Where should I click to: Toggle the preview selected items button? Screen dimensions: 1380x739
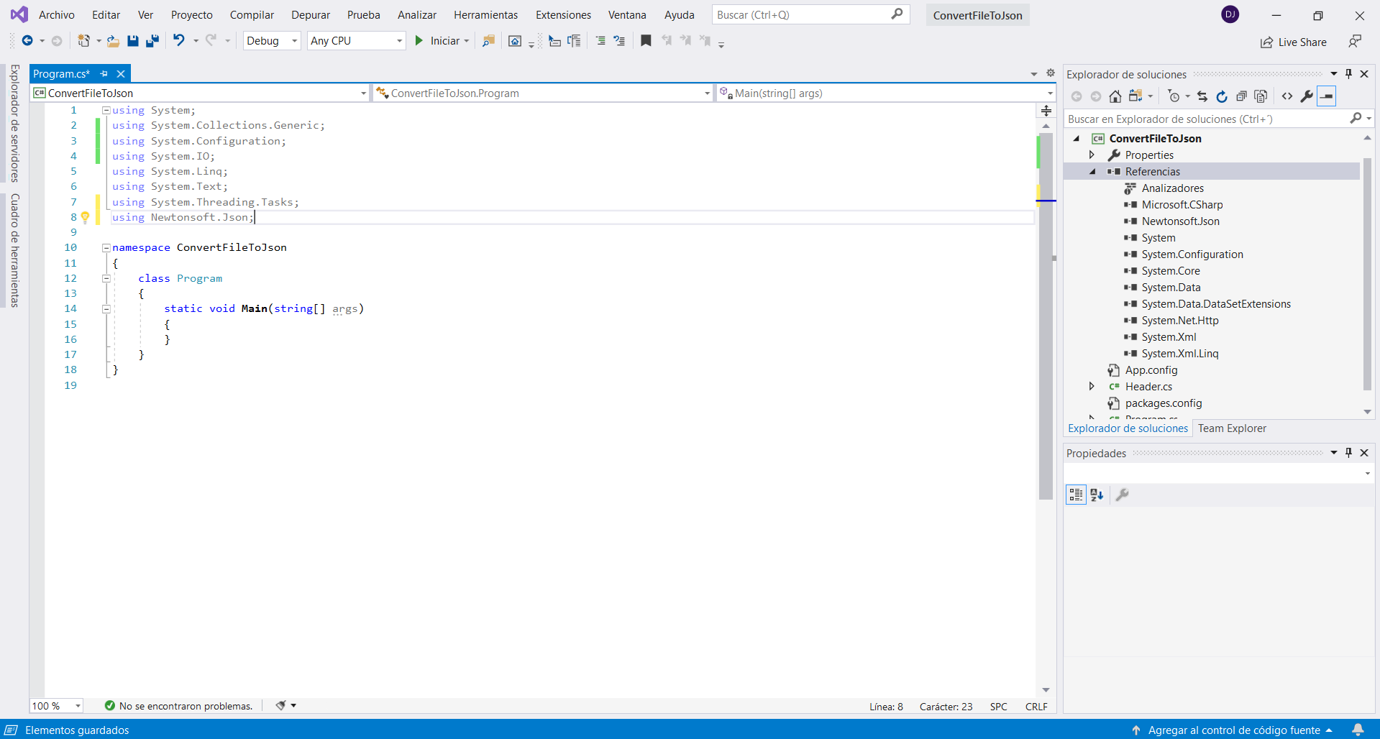tap(1326, 96)
